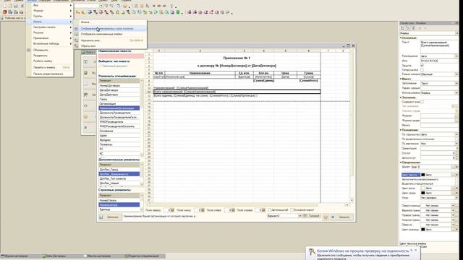This screenshot has height=260, width=463.
Task: Select 'ДопРек_Город' in additional requisites list
Action: coord(119,170)
